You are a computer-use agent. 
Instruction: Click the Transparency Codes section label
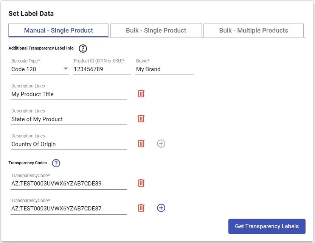tap(28, 163)
